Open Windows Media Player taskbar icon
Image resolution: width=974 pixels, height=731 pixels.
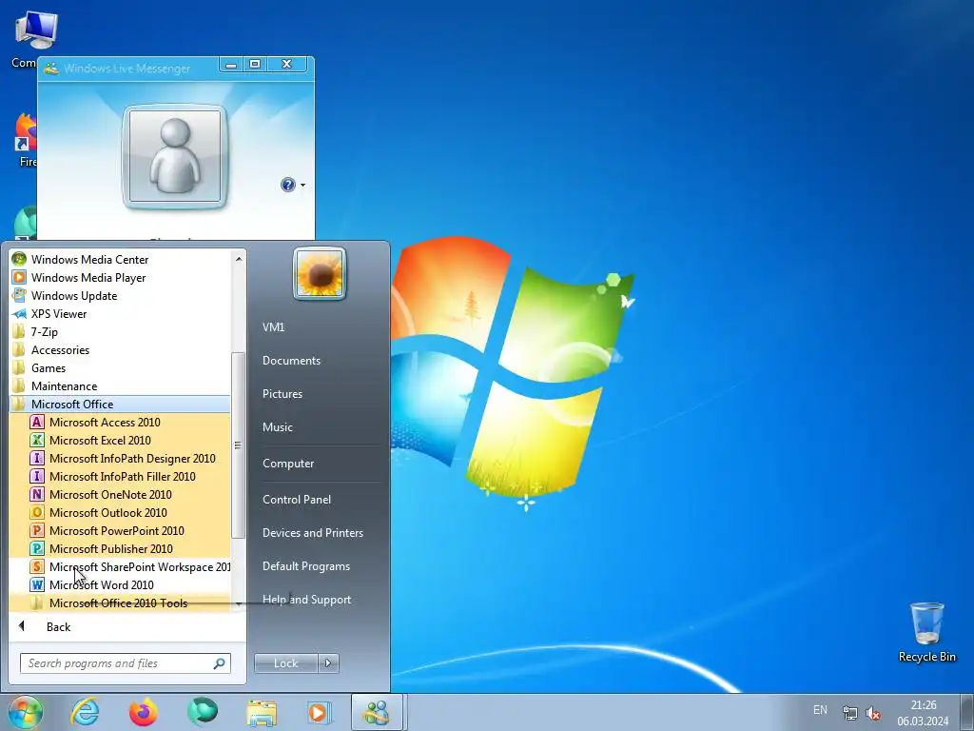click(320, 712)
